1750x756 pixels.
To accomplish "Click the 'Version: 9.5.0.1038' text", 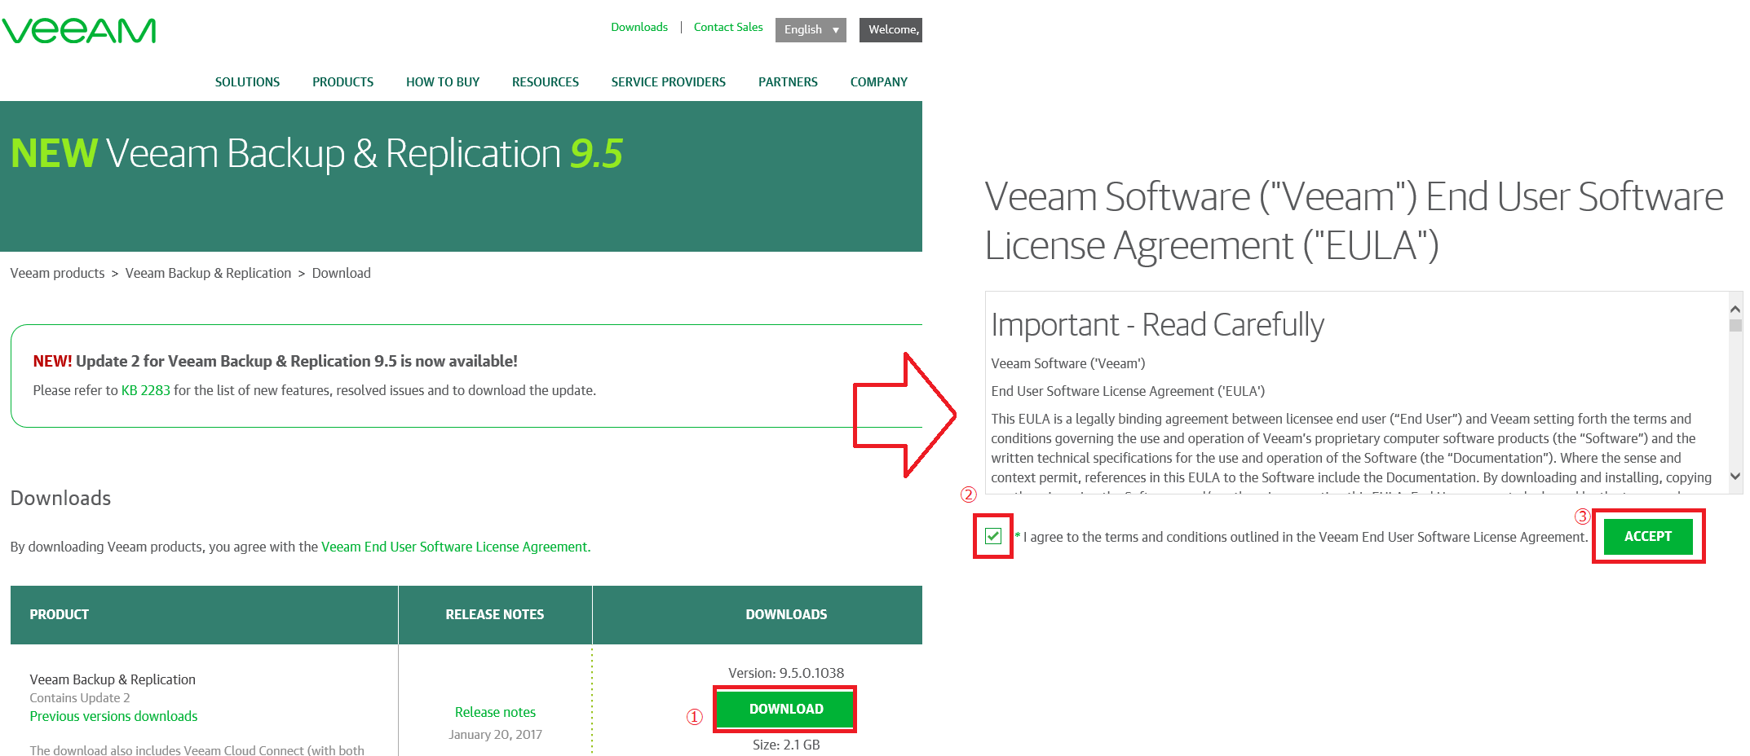I will (786, 673).
